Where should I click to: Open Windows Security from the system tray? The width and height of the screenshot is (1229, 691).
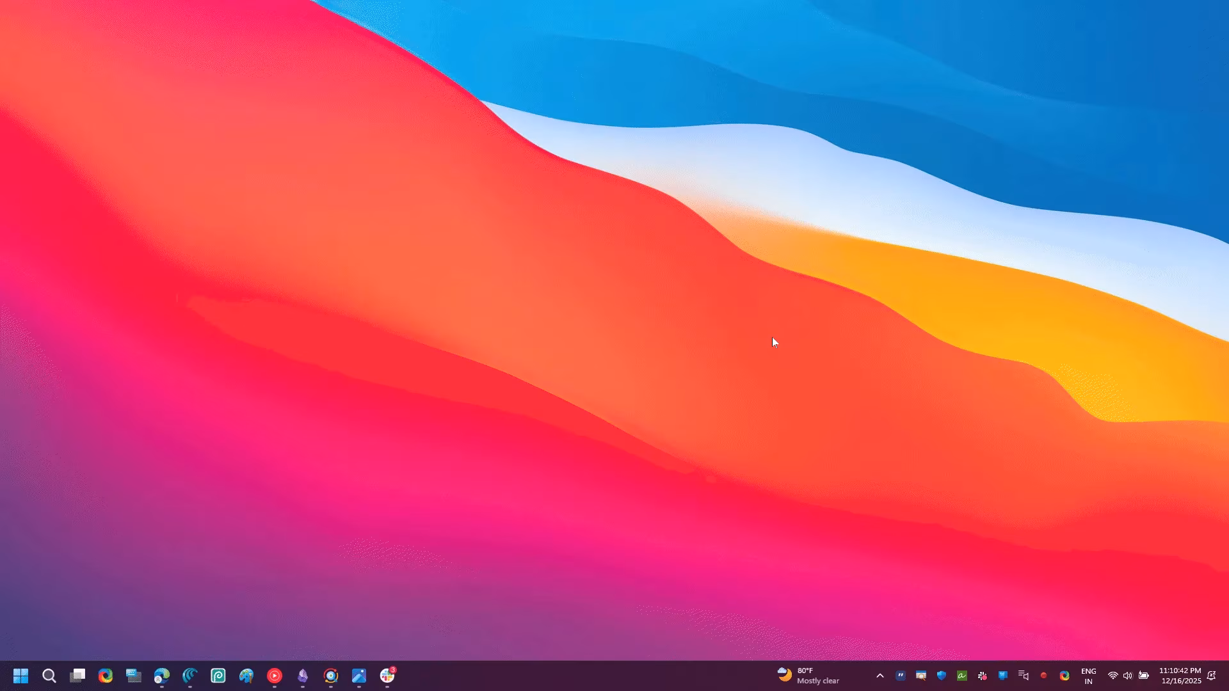(941, 675)
